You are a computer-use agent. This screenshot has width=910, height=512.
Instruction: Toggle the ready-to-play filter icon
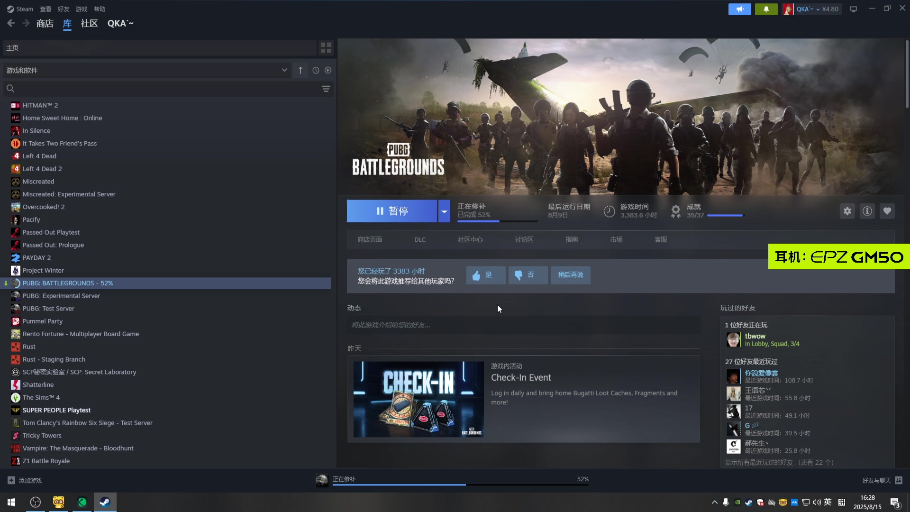(x=328, y=70)
